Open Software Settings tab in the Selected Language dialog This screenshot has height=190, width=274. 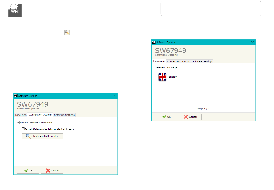202,61
